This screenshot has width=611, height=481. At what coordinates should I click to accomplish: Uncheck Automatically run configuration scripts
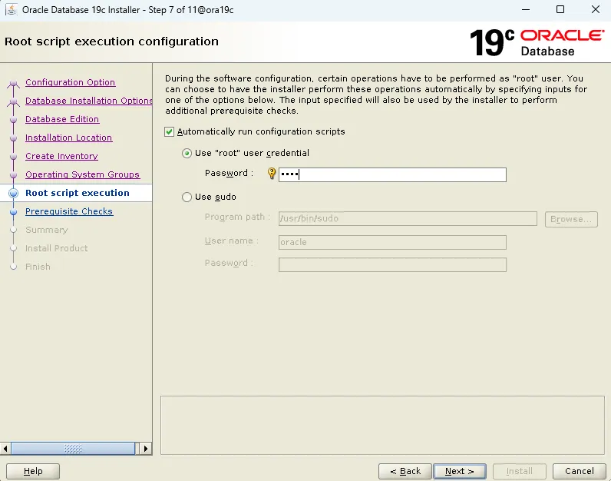coord(169,132)
